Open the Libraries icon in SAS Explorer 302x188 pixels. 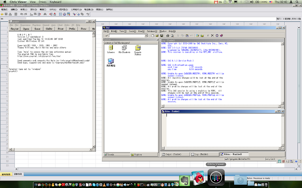point(111,48)
